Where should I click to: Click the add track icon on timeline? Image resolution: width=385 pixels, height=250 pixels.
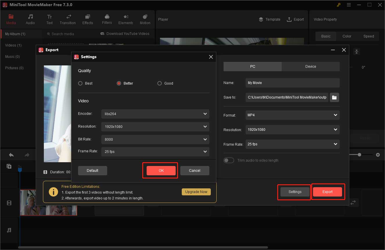pyautogui.click(x=9, y=167)
